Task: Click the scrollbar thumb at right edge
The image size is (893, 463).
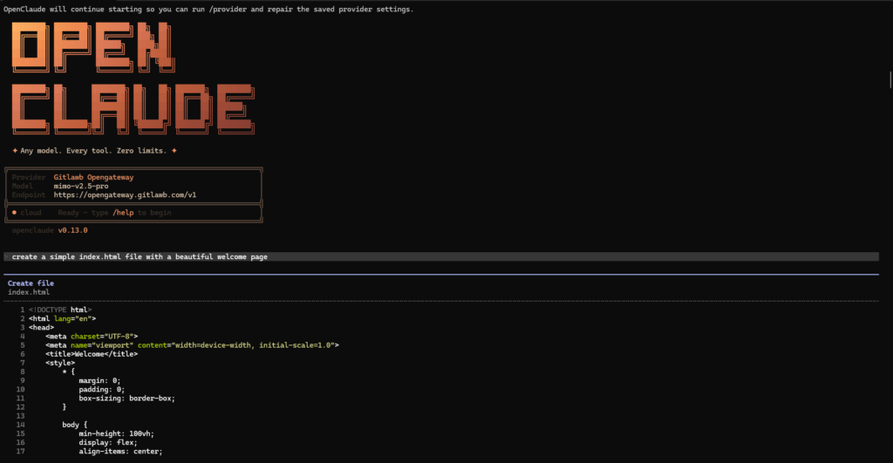Action: tap(890, 79)
